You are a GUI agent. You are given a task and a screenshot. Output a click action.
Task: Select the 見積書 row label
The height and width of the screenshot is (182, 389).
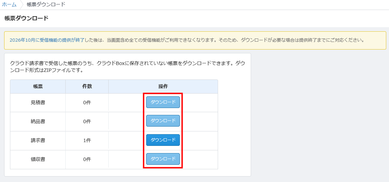tap(38, 103)
